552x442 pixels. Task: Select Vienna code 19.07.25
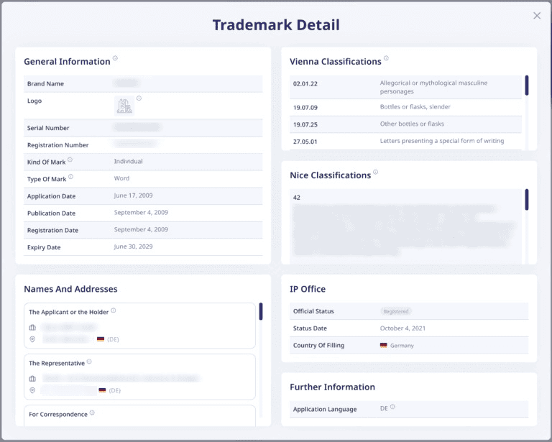click(305, 124)
